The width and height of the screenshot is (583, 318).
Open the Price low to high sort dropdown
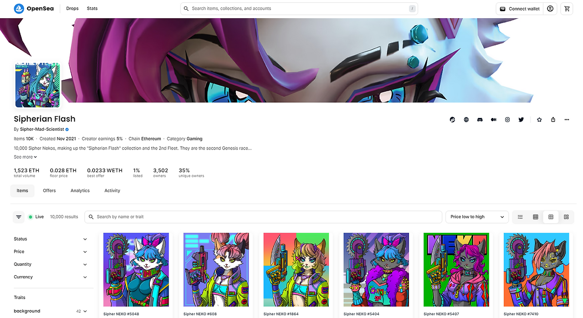pos(477,217)
